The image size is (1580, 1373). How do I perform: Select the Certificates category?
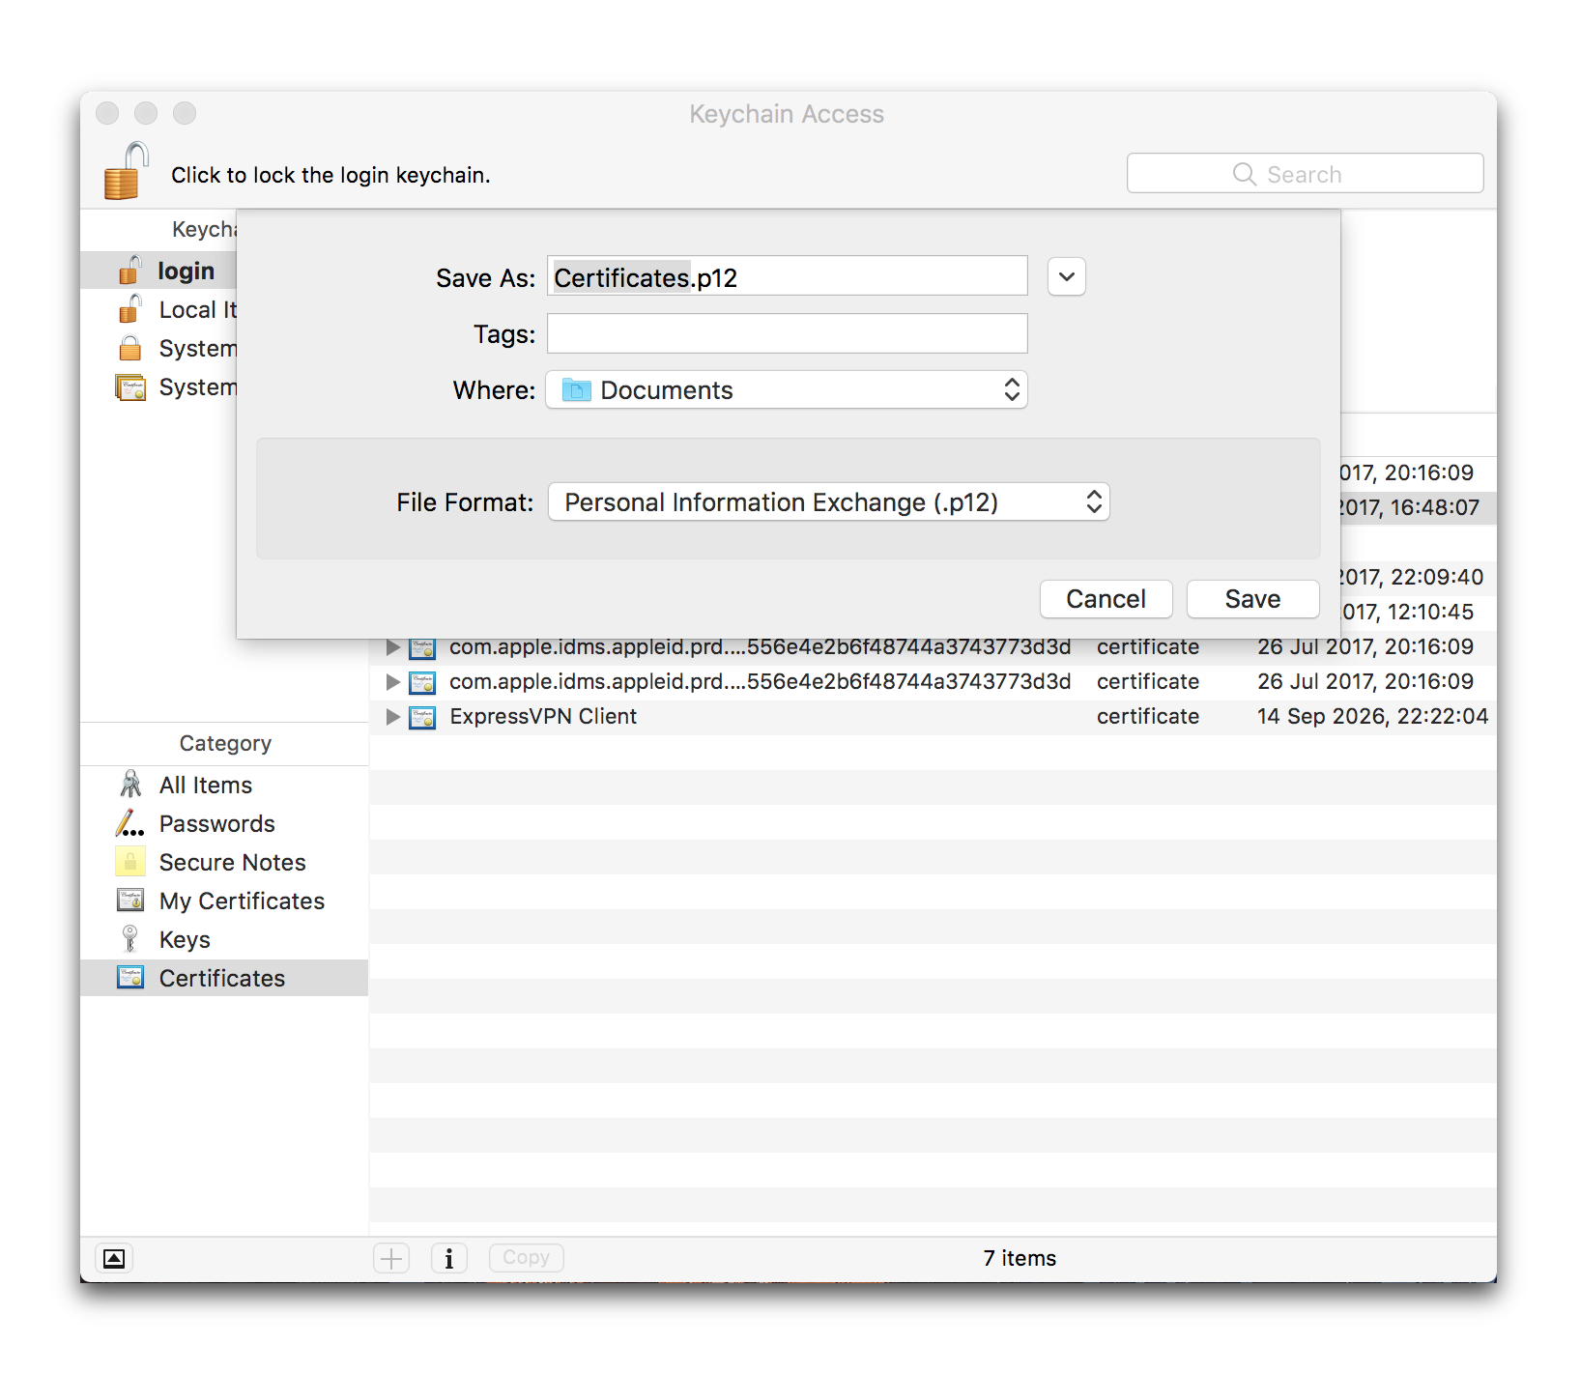pos(221,979)
